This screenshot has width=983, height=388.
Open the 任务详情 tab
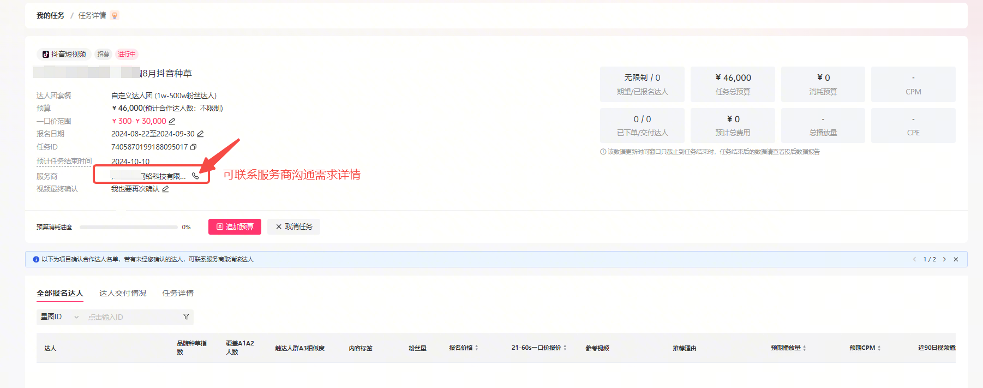coord(178,293)
